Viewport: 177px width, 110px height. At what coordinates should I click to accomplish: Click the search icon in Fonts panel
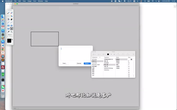coord(133,54)
